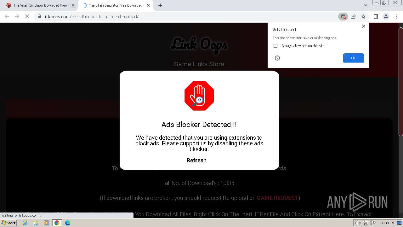Open Microsoft Edge from taskbar
The width and height of the screenshot is (403, 227).
coord(68,223)
